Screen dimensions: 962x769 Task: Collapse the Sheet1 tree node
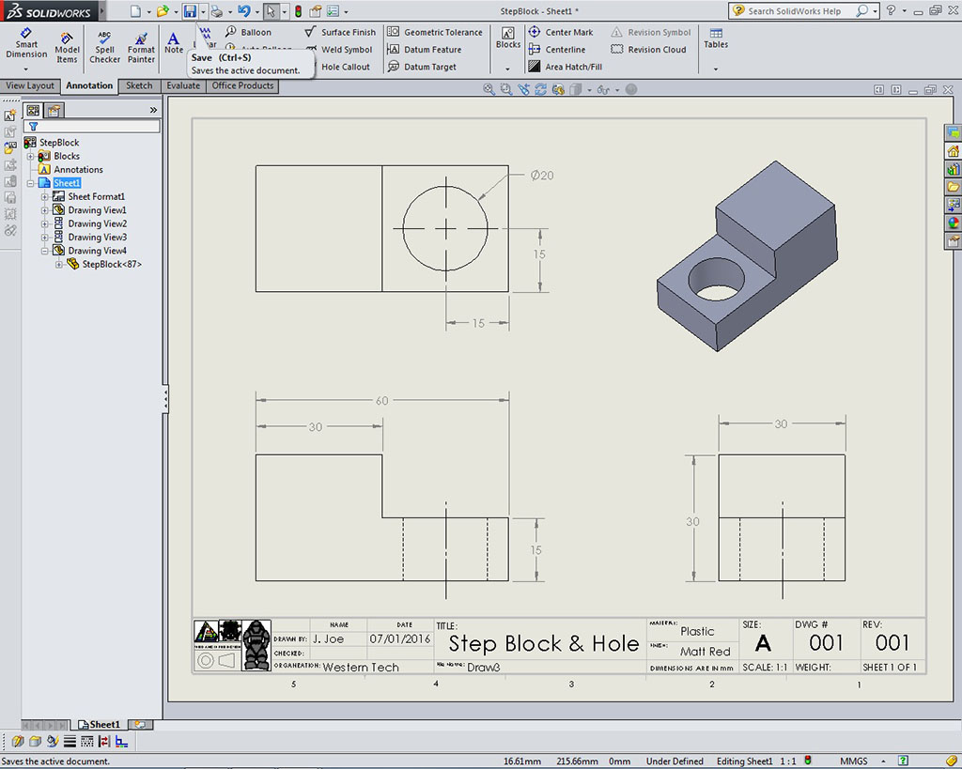[x=30, y=183]
